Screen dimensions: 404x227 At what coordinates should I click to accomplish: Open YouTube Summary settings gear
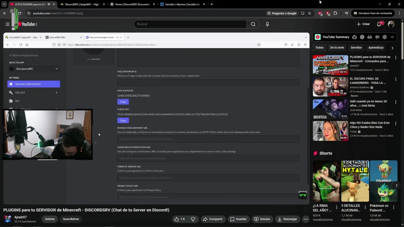(x=384, y=37)
